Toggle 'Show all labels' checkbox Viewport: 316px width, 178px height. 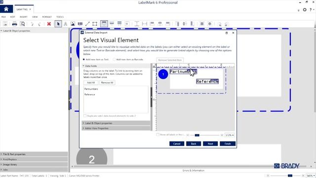(158, 134)
